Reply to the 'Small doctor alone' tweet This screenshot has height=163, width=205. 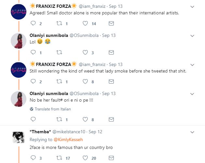(x=33, y=24)
